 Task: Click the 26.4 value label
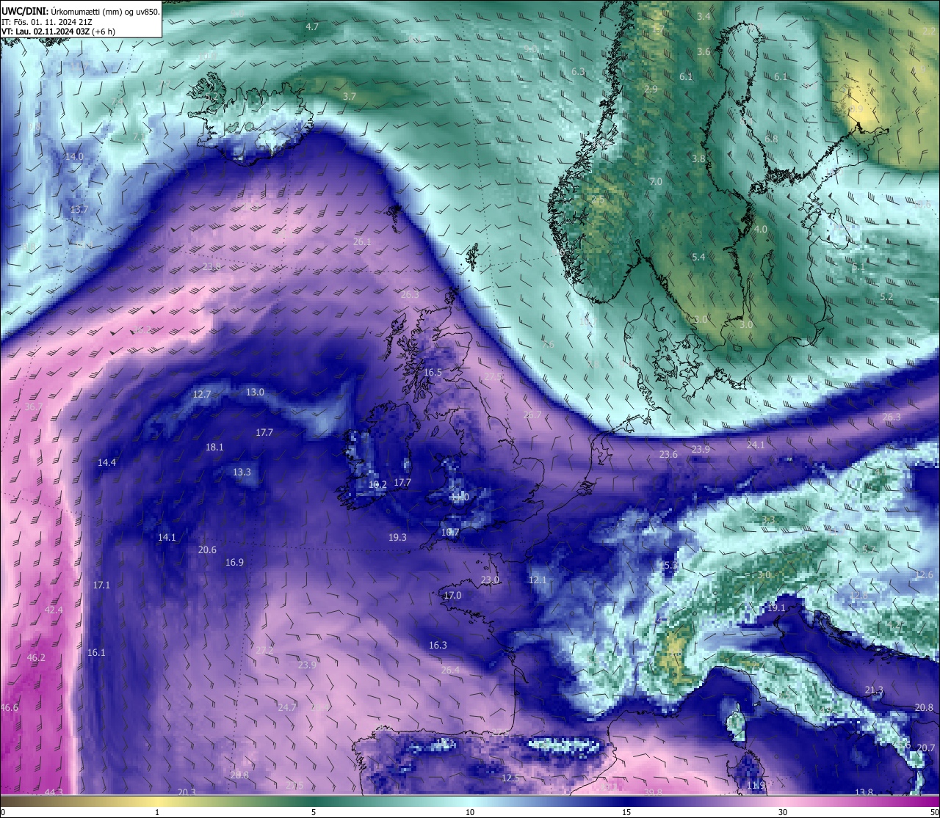click(450, 671)
